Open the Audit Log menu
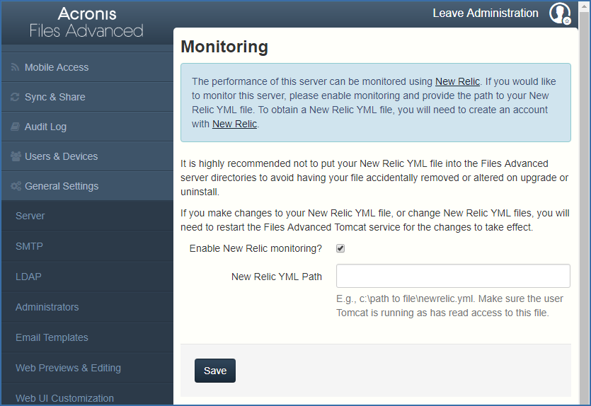Viewport: 591px width, 406px height. [88, 127]
